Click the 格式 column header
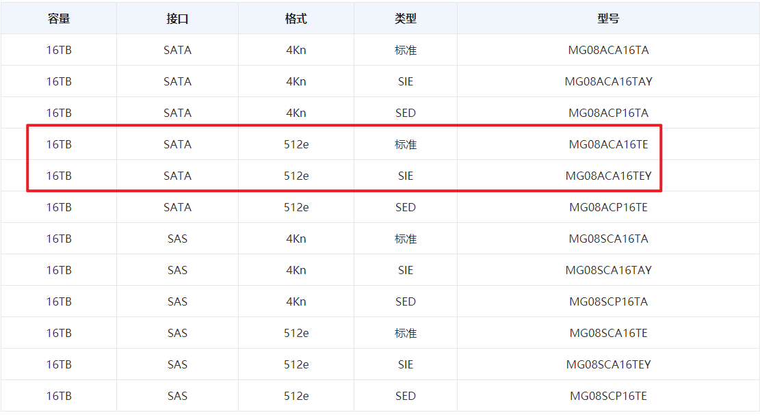The image size is (760, 417). (296, 18)
